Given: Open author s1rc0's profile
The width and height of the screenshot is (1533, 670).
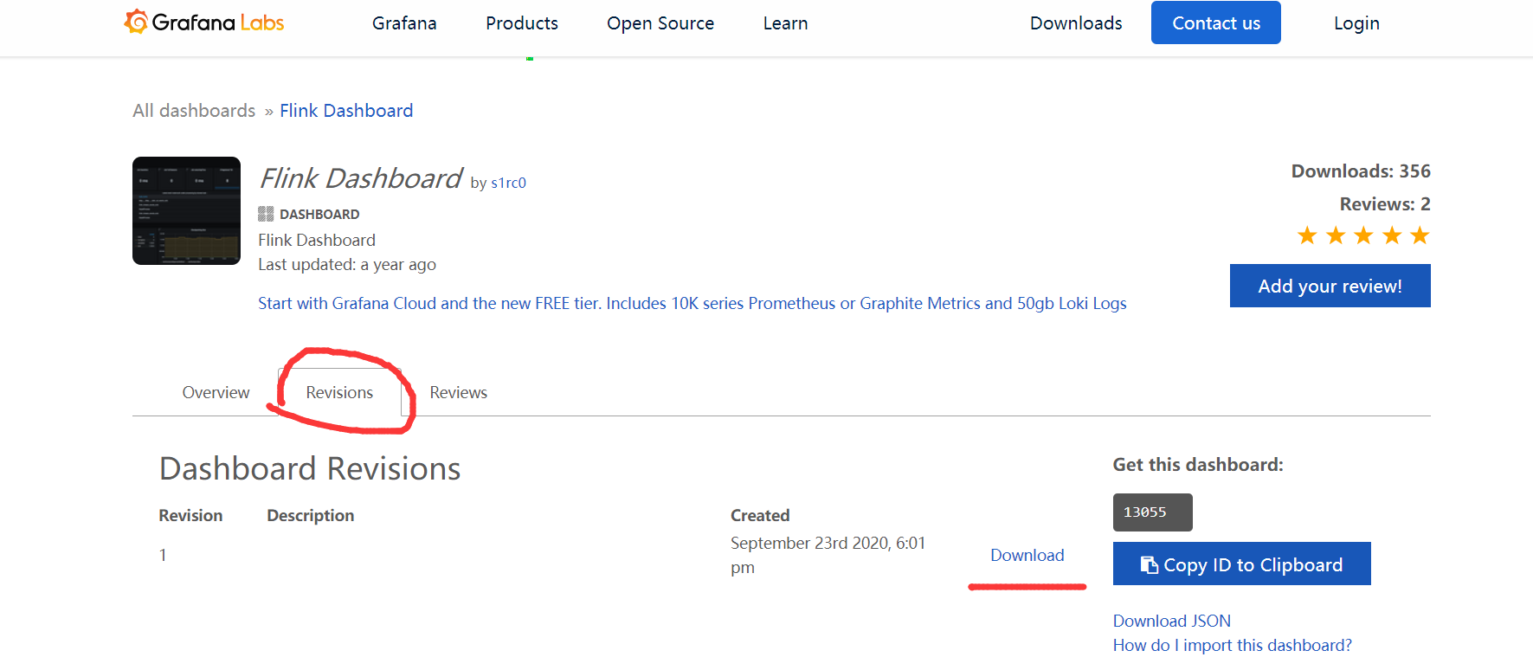Looking at the screenshot, I should [x=508, y=183].
